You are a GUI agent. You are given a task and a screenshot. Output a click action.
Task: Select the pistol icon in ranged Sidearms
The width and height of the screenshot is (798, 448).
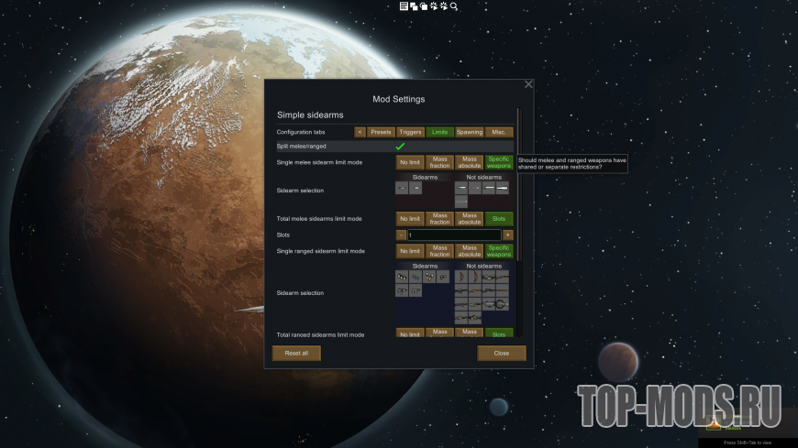[x=443, y=278]
